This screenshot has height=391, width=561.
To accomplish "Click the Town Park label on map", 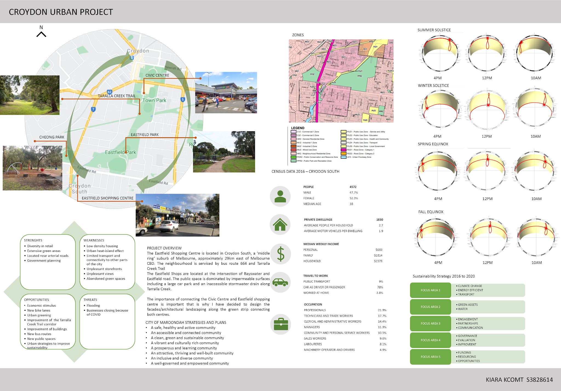I will [x=154, y=100].
